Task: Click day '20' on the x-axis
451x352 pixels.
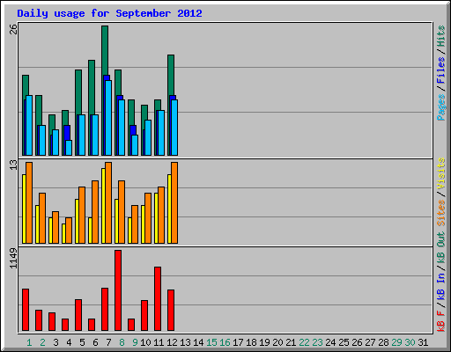Action: [x=277, y=342]
